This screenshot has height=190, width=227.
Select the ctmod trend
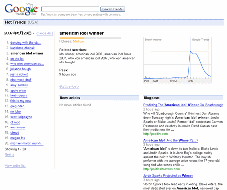tap(15, 132)
